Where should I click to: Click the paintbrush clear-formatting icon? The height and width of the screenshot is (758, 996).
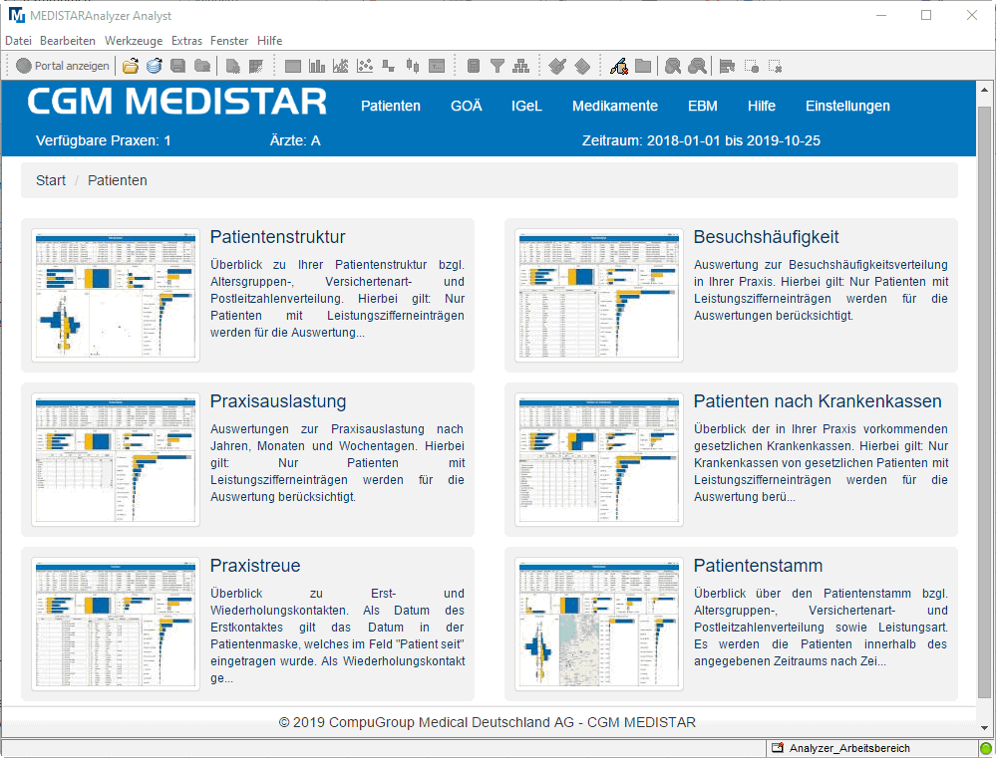point(619,66)
